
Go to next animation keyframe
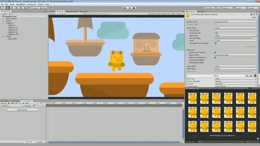(x=24, y=103)
